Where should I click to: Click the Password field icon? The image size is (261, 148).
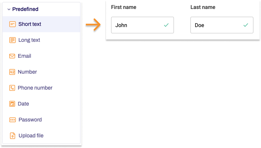[12, 120]
